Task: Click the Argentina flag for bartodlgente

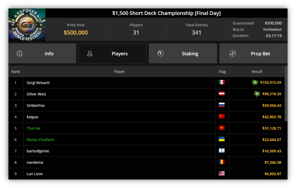Action: coord(222,151)
